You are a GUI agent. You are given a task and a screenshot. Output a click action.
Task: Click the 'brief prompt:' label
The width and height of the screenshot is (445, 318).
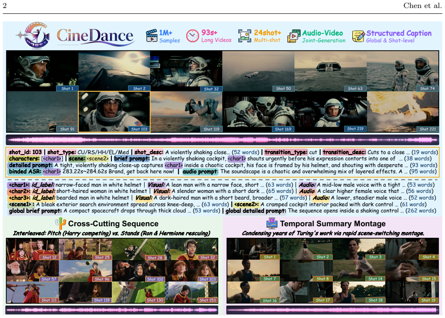click(x=132, y=159)
